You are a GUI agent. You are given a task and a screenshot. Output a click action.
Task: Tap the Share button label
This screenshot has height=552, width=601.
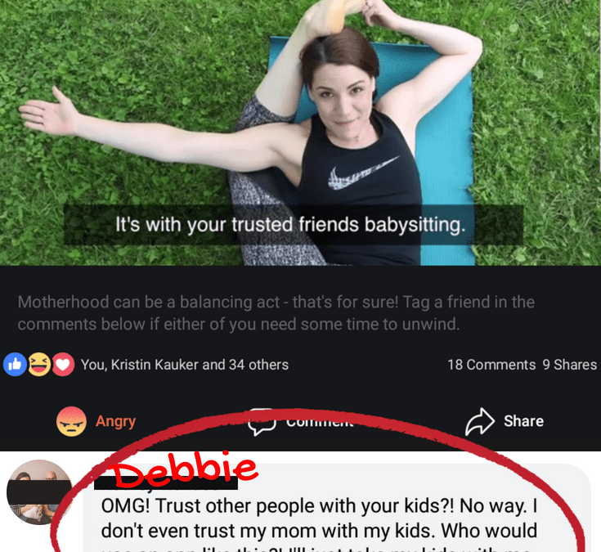tap(523, 421)
